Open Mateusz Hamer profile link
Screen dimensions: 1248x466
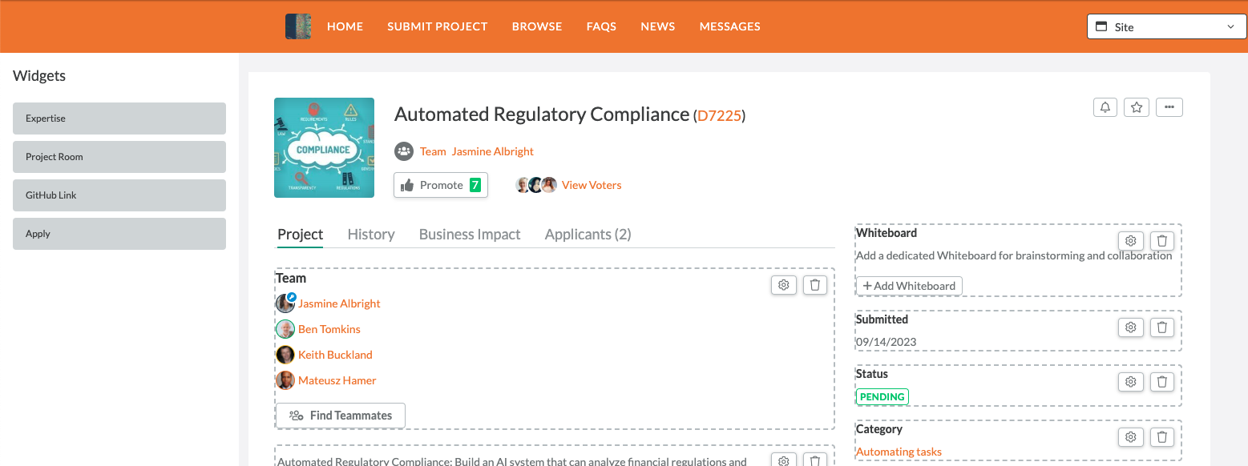click(x=337, y=380)
